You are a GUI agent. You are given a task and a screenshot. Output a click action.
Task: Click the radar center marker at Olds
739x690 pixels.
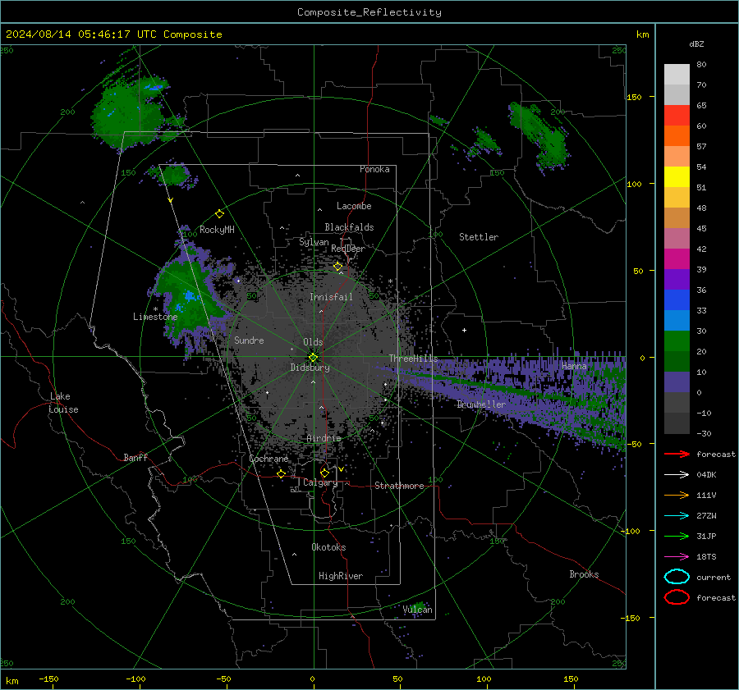click(x=313, y=358)
